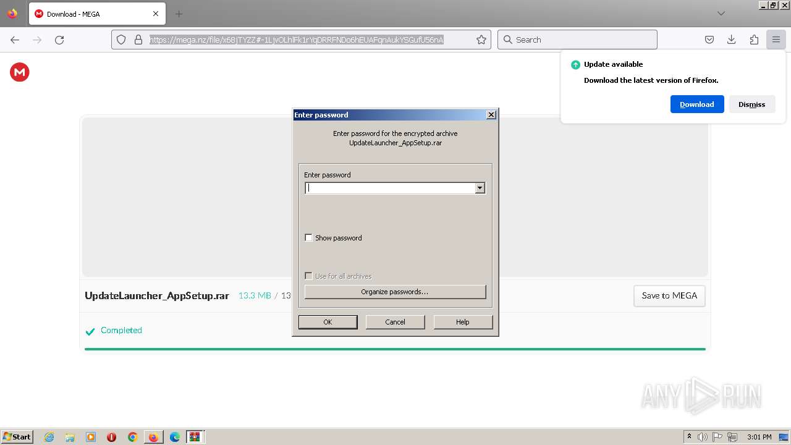Click the Save to MEGA button

(669, 295)
